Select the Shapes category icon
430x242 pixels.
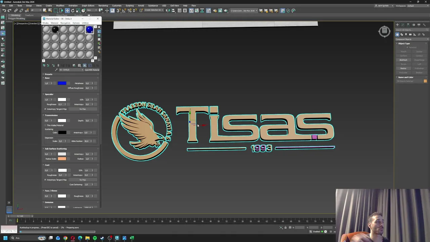(x=402, y=34)
